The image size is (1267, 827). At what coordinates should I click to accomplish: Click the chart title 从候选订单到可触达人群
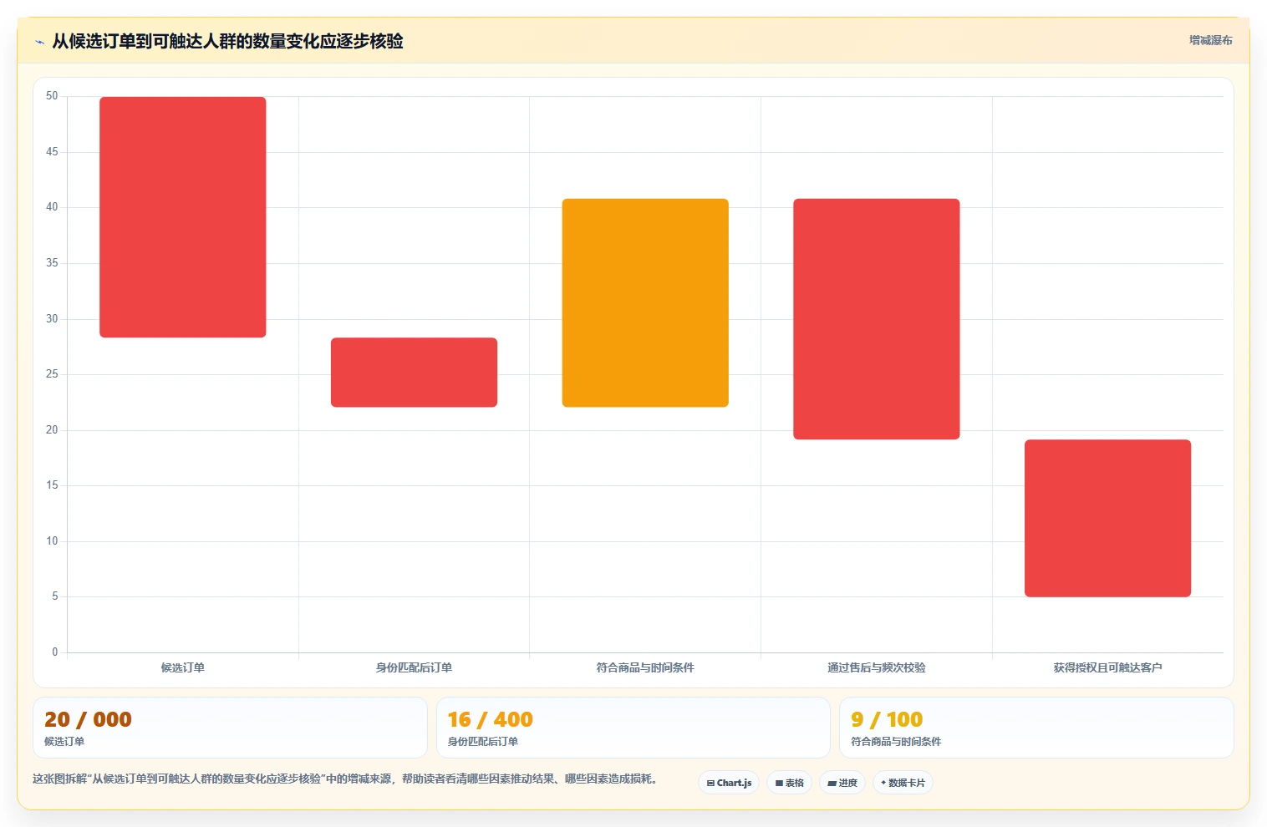pyautogui.click(x=227, y=41)
